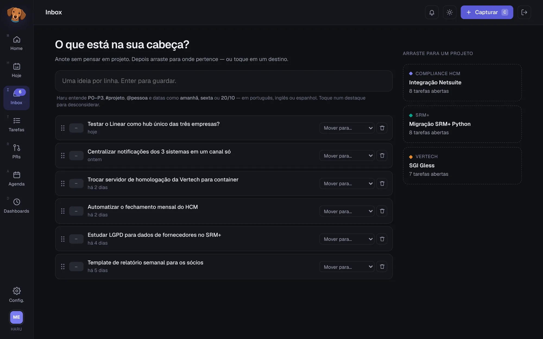Select the Inbox sidebar item

point(17,98)
